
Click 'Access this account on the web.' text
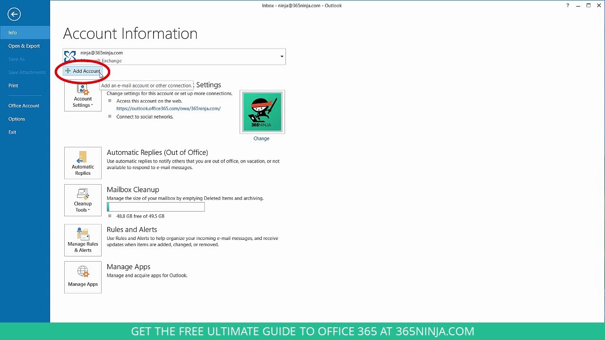click(149, 101)
